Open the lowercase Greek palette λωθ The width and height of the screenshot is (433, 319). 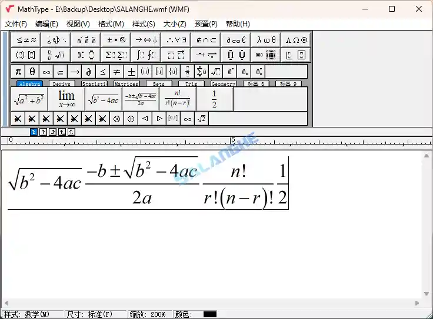pos(266,40)
